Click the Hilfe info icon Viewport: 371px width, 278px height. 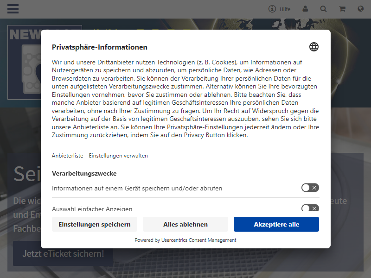point(272,9)
